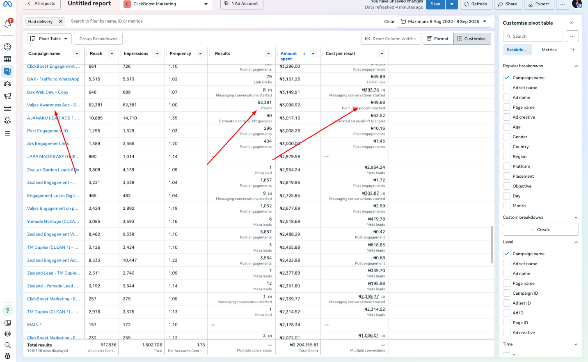
Task: Close the Customise pivot table panel
Action: (x=571, y=23)
